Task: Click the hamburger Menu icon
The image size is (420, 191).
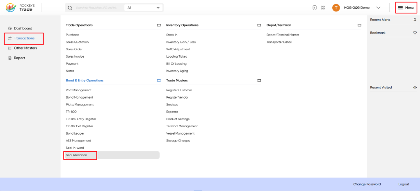Action: coord(400,8)
